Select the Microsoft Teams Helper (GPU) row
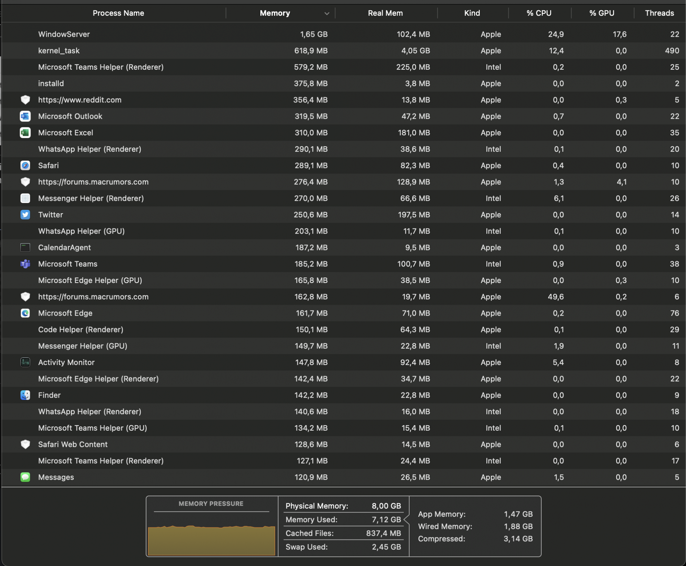 click(344, 428)
